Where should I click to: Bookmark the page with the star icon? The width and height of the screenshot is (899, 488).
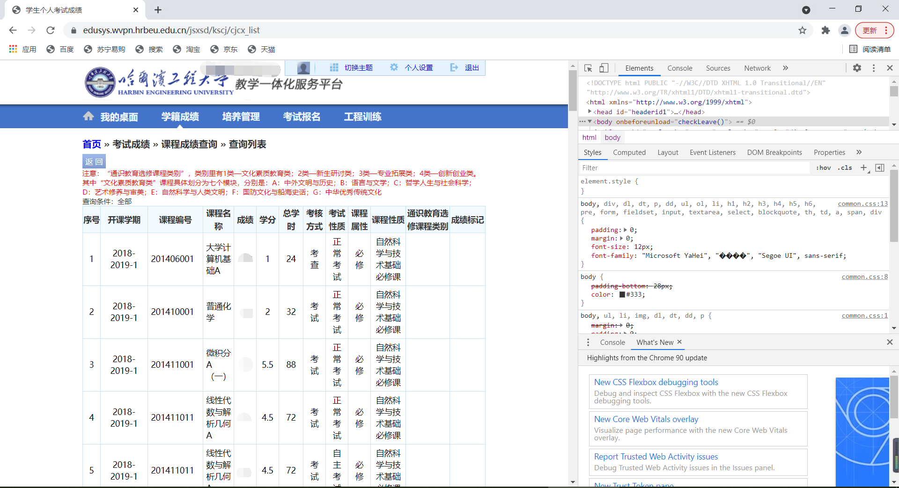point(803,30)
